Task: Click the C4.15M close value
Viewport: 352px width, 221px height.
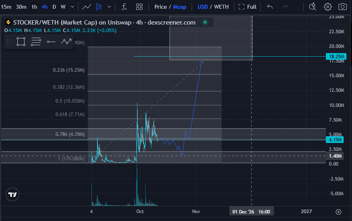Action: point(71,31)
